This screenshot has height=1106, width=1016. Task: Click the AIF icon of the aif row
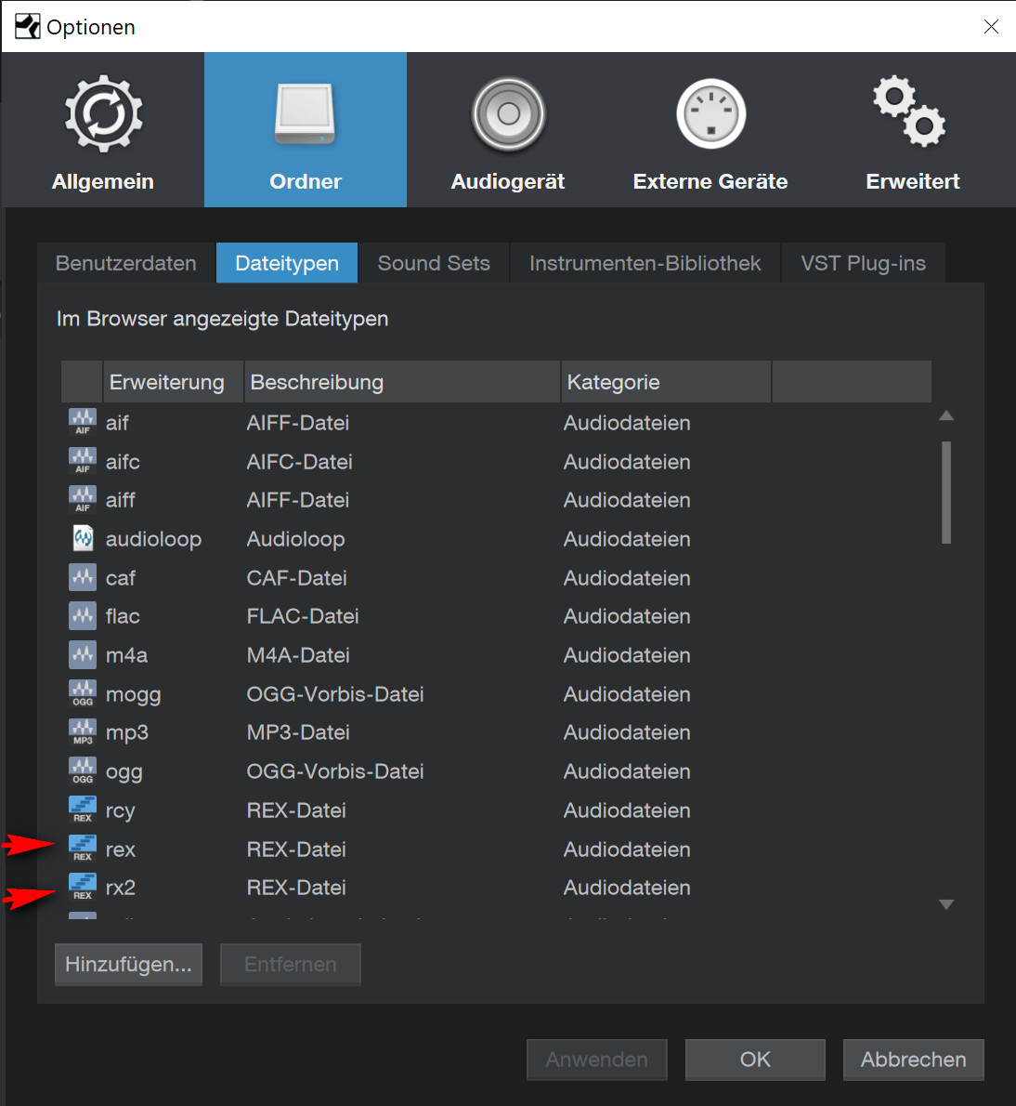tap(83, 423)
